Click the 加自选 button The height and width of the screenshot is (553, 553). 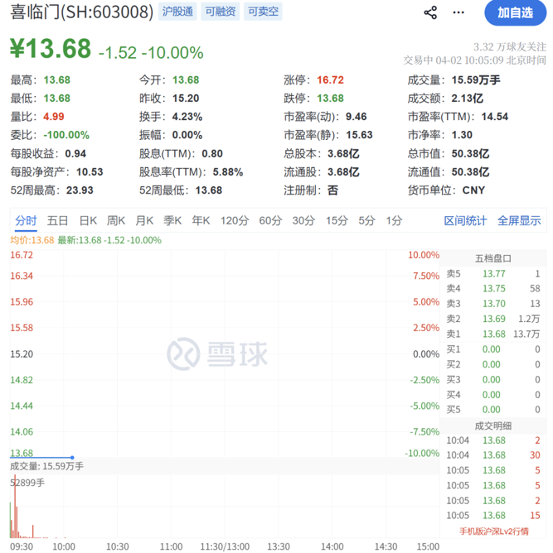coord(515,12)
